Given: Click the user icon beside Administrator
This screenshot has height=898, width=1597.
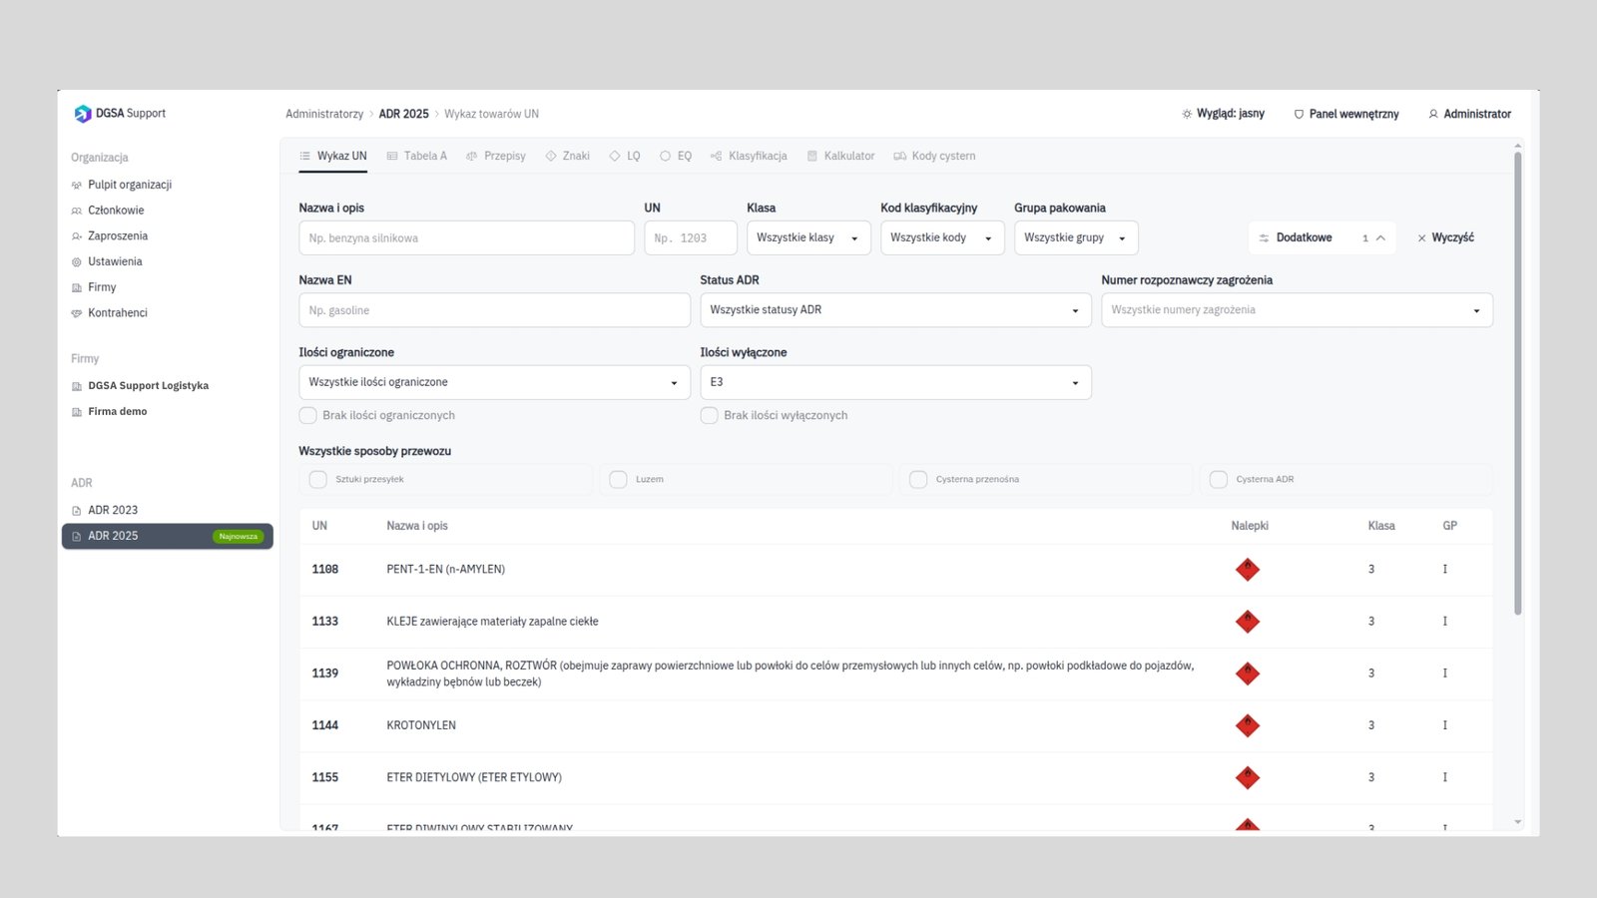Looking at the screenshot, I should point(1433,114).
